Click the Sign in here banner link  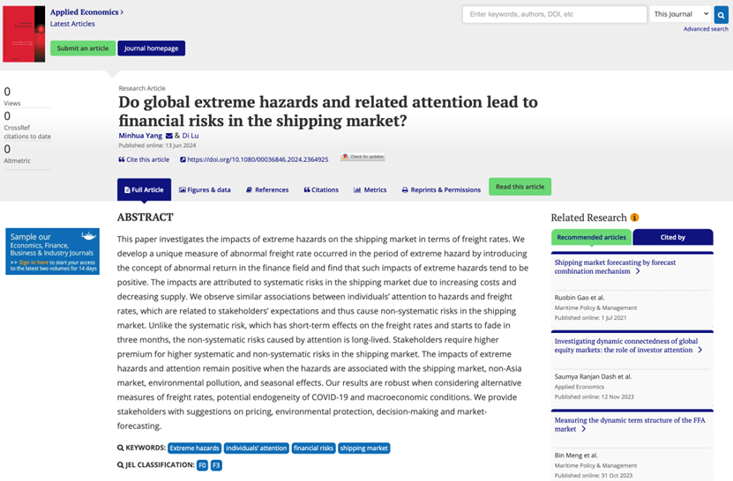pyautogui.click(x=34, y=263)
